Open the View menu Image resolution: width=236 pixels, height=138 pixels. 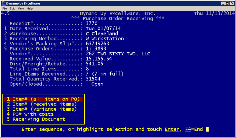(21, 8)
